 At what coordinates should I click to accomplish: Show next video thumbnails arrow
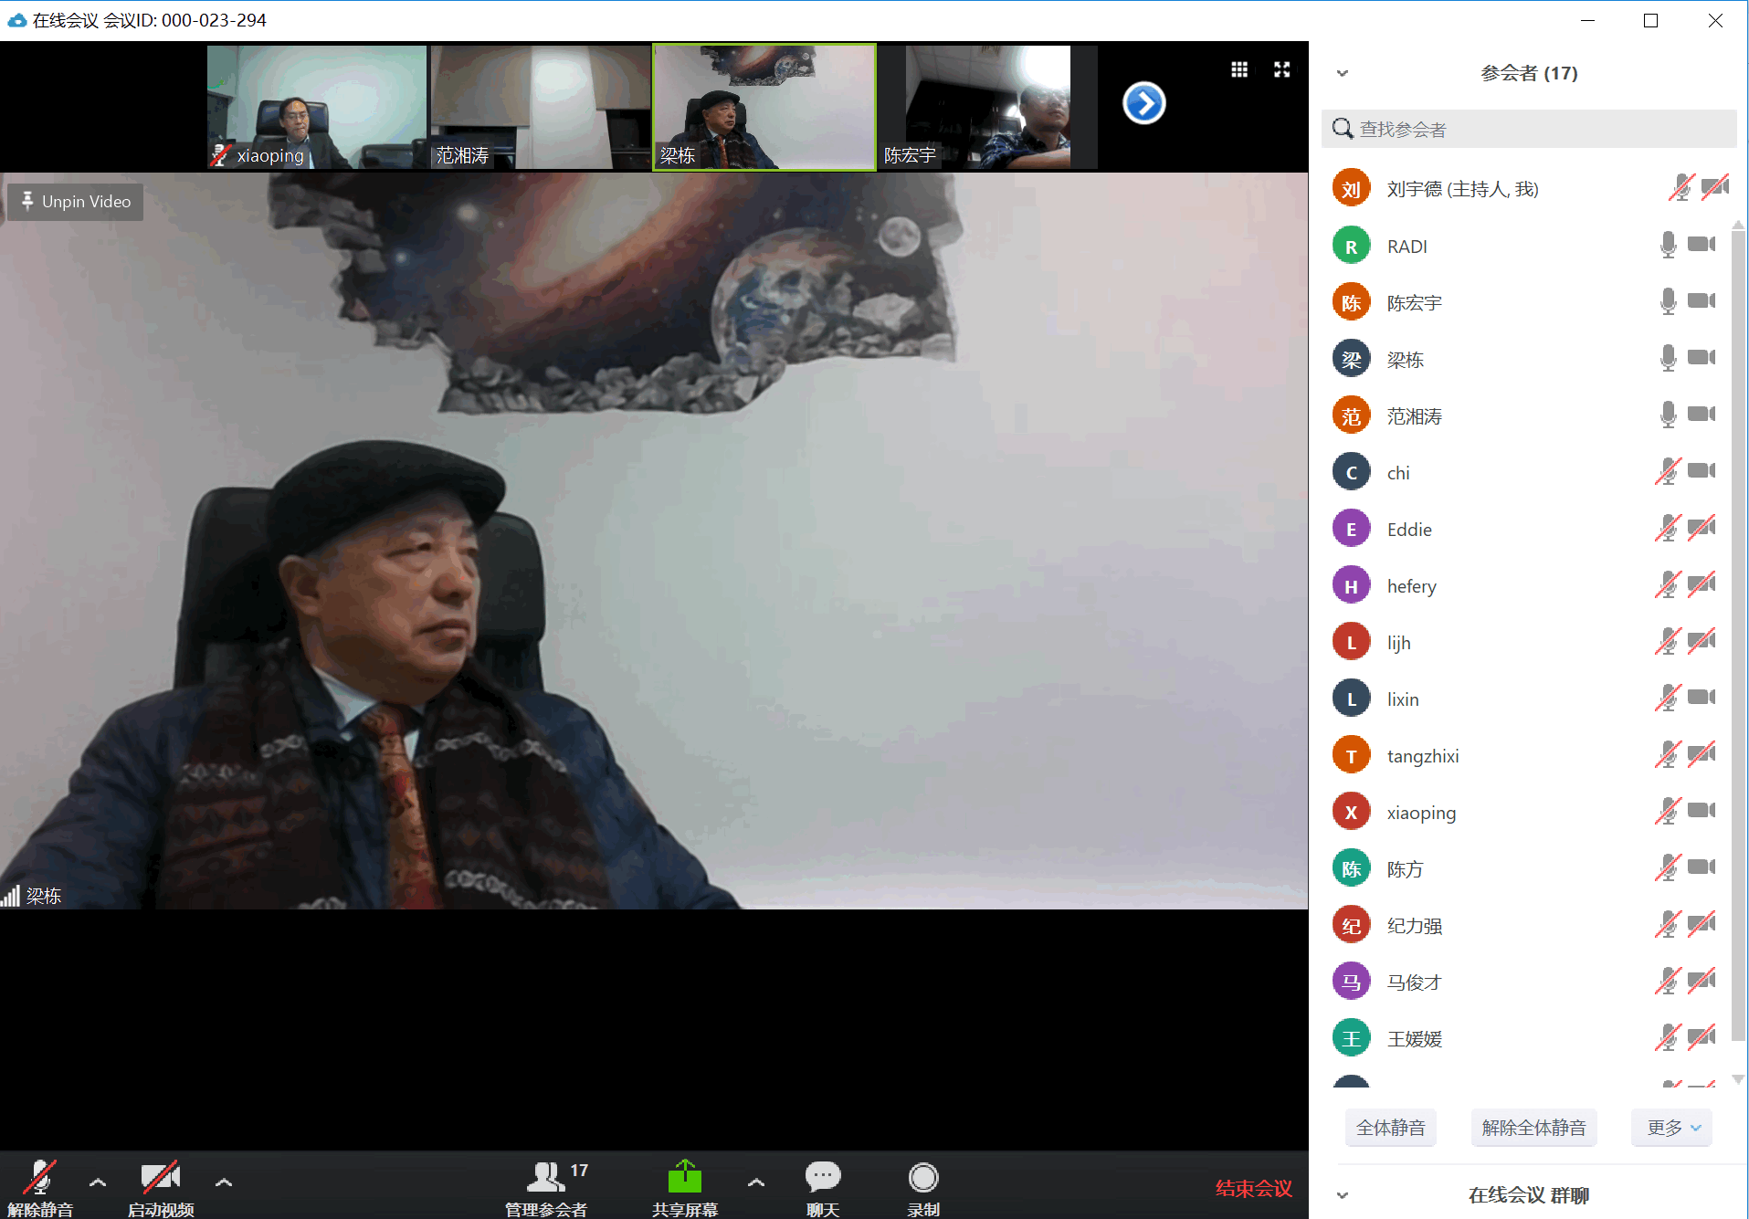1143,103
